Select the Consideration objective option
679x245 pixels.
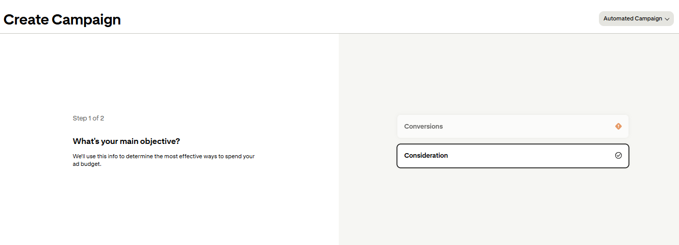coord(513,156)
